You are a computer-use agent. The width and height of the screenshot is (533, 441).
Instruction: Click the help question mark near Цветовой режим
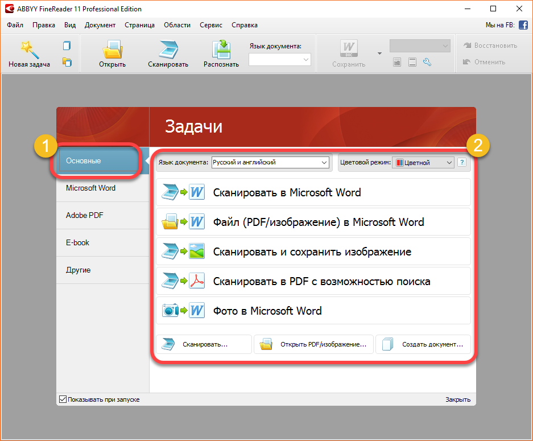[462, 163]
